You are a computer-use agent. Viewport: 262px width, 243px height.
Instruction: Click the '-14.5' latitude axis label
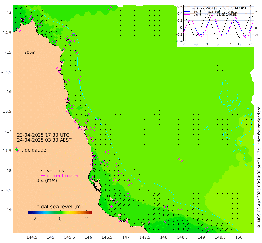pyautogui.click(x=6, y=33)
